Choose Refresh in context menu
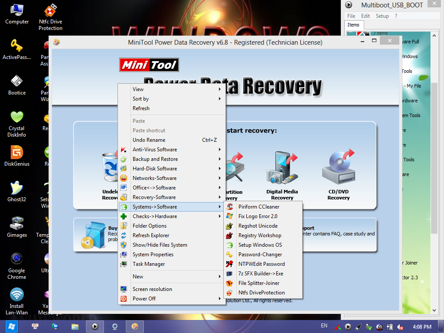 pyautogui.click(x=172, y=108)
